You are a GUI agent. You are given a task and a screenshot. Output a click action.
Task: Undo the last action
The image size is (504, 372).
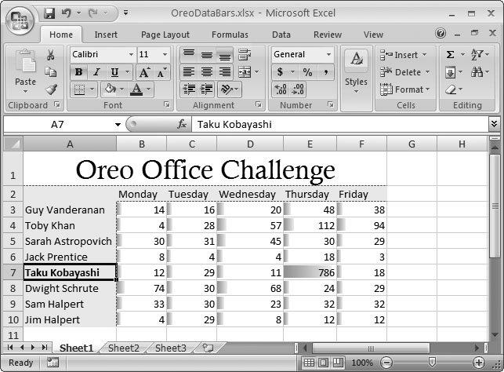point(66,13)
